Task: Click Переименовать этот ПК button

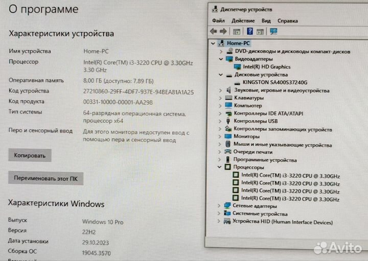Action: 46,178
